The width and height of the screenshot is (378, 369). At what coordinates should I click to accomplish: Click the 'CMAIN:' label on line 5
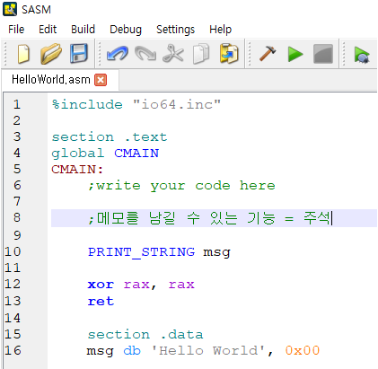pyautogui.click(x=77, y=170)
